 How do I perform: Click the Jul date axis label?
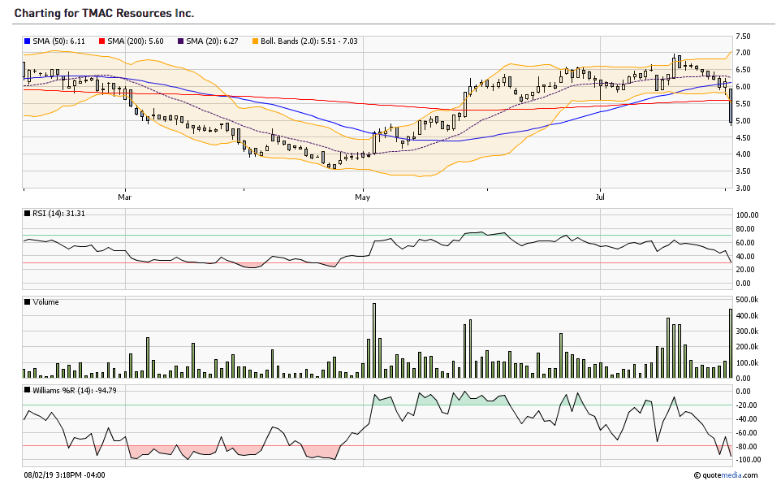coord(600,197)
